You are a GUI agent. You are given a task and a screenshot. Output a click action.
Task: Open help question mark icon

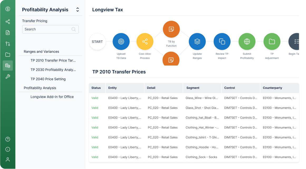[8, 139]
